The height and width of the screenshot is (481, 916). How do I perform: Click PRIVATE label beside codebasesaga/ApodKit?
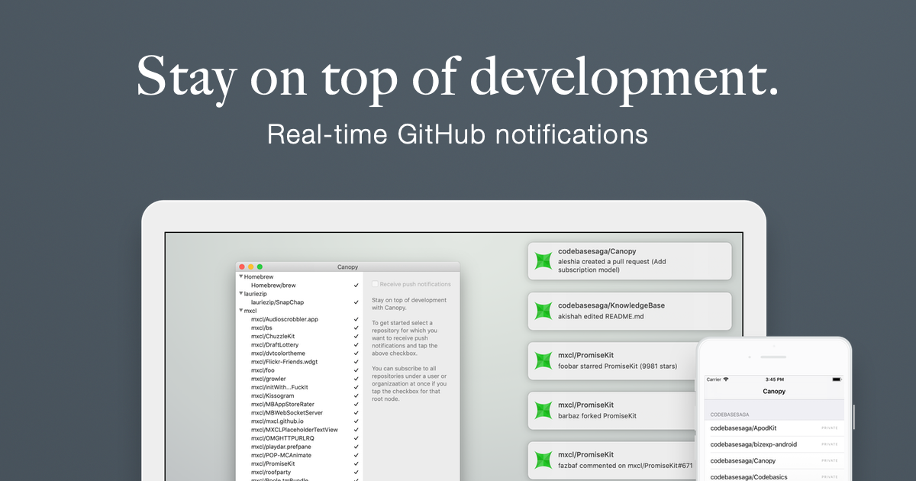tap(829, 428)
